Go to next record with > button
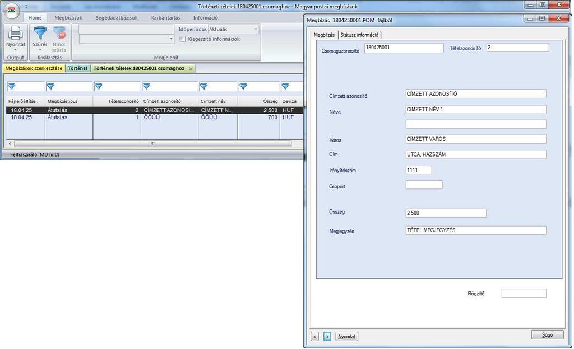Image resolution: width=574 pixels, height=349 pixels. (x=327, y=337)
